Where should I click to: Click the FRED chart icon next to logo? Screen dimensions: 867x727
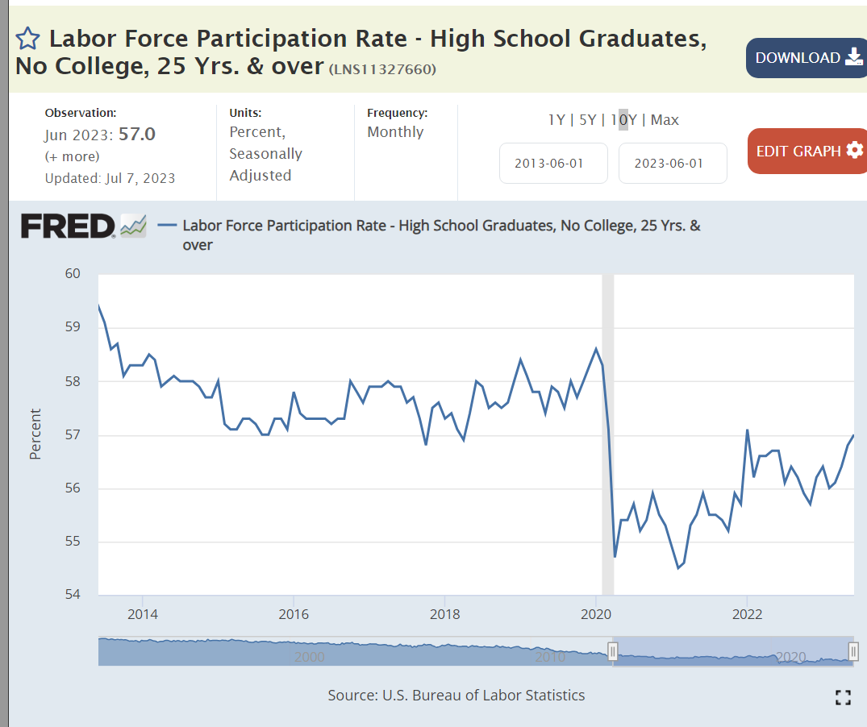(133, 226)
